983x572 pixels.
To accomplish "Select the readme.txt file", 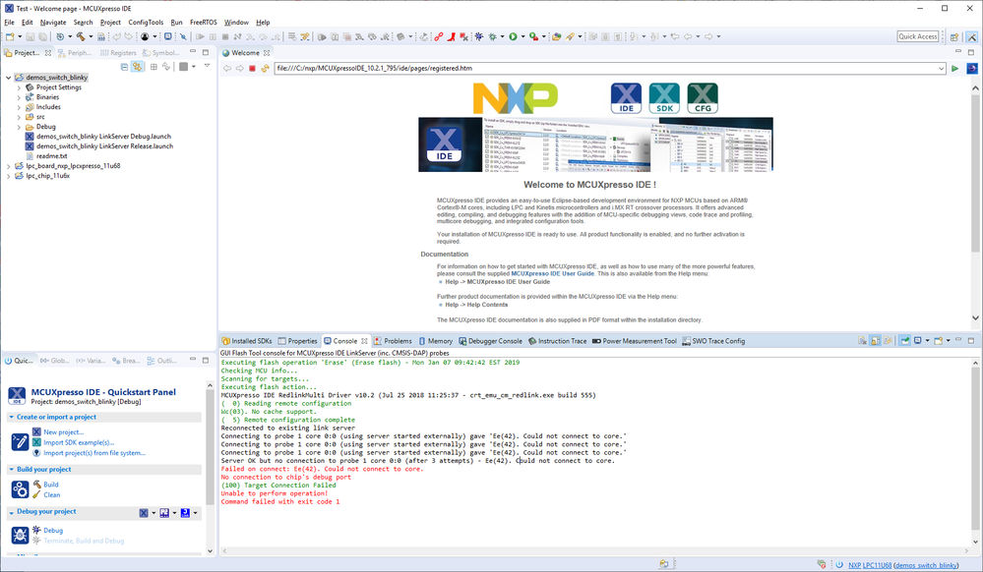I will (51, 156).
